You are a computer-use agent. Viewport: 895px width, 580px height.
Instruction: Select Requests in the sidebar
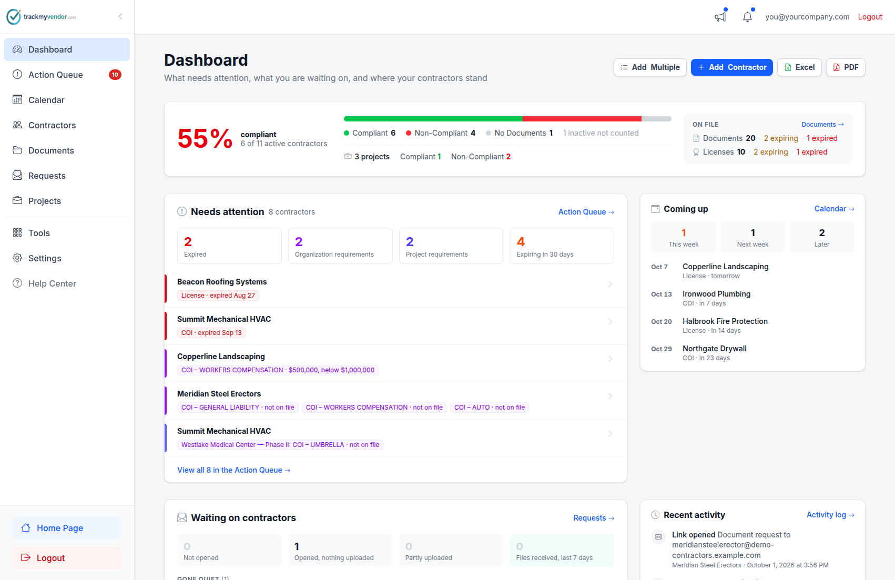67,176
